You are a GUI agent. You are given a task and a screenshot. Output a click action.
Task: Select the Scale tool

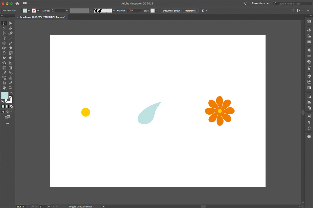pyautogui.click(x=11, y=53)
